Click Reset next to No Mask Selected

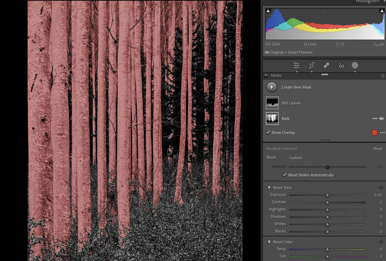click(378, 149)
